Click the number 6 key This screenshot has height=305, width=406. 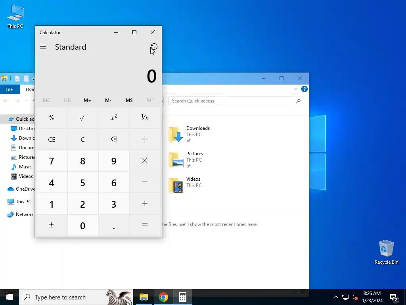114,182
